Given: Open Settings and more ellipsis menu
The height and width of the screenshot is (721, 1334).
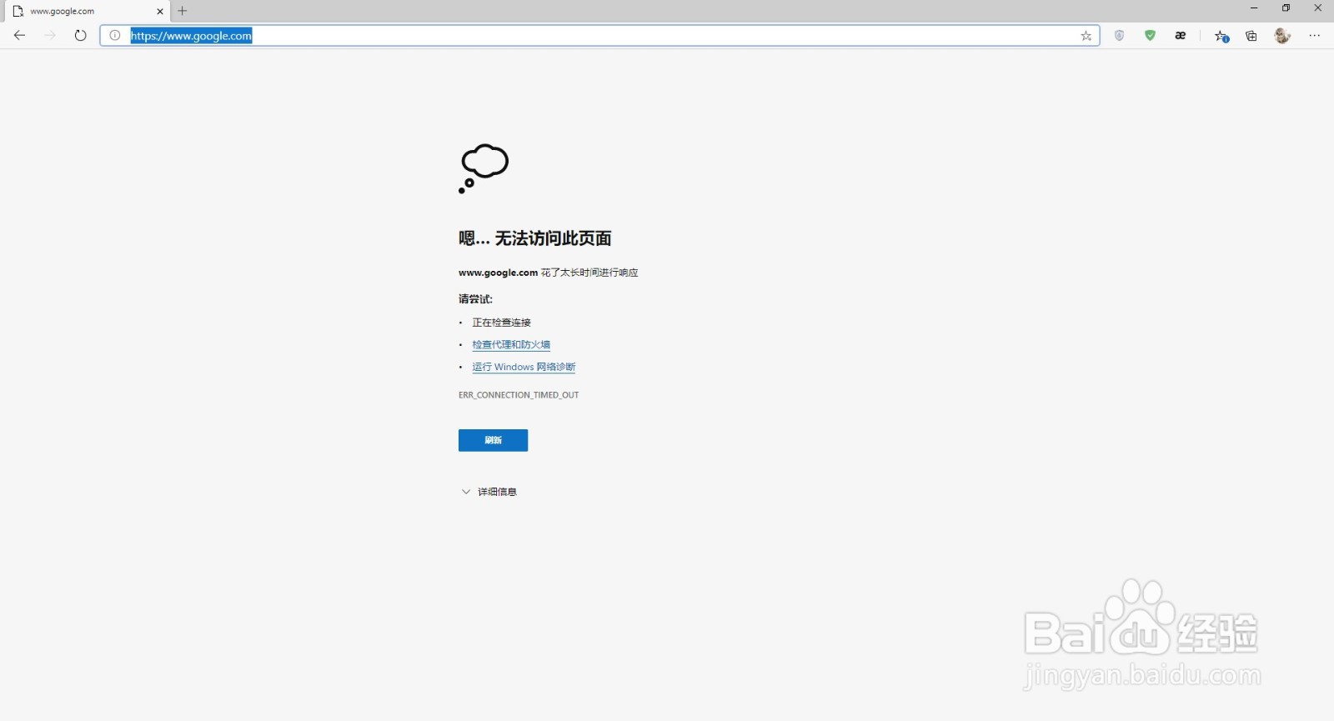Looking at the screenshot, I should tap(1315, 35).
